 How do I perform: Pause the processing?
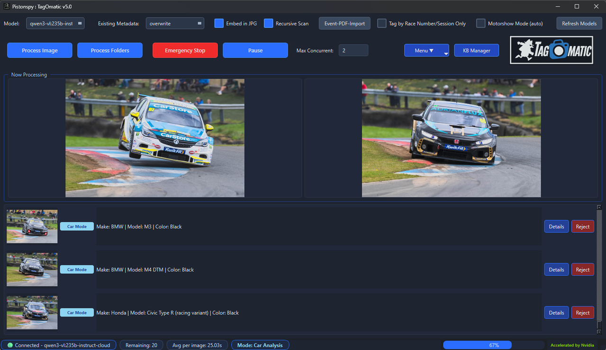coord(255,50)
